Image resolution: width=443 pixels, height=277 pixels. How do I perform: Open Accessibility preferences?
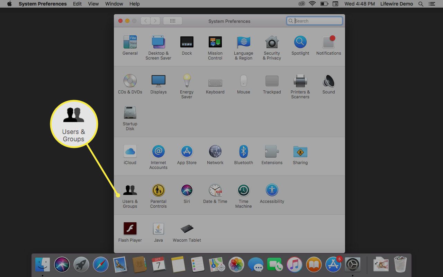(x=272, y=193)
